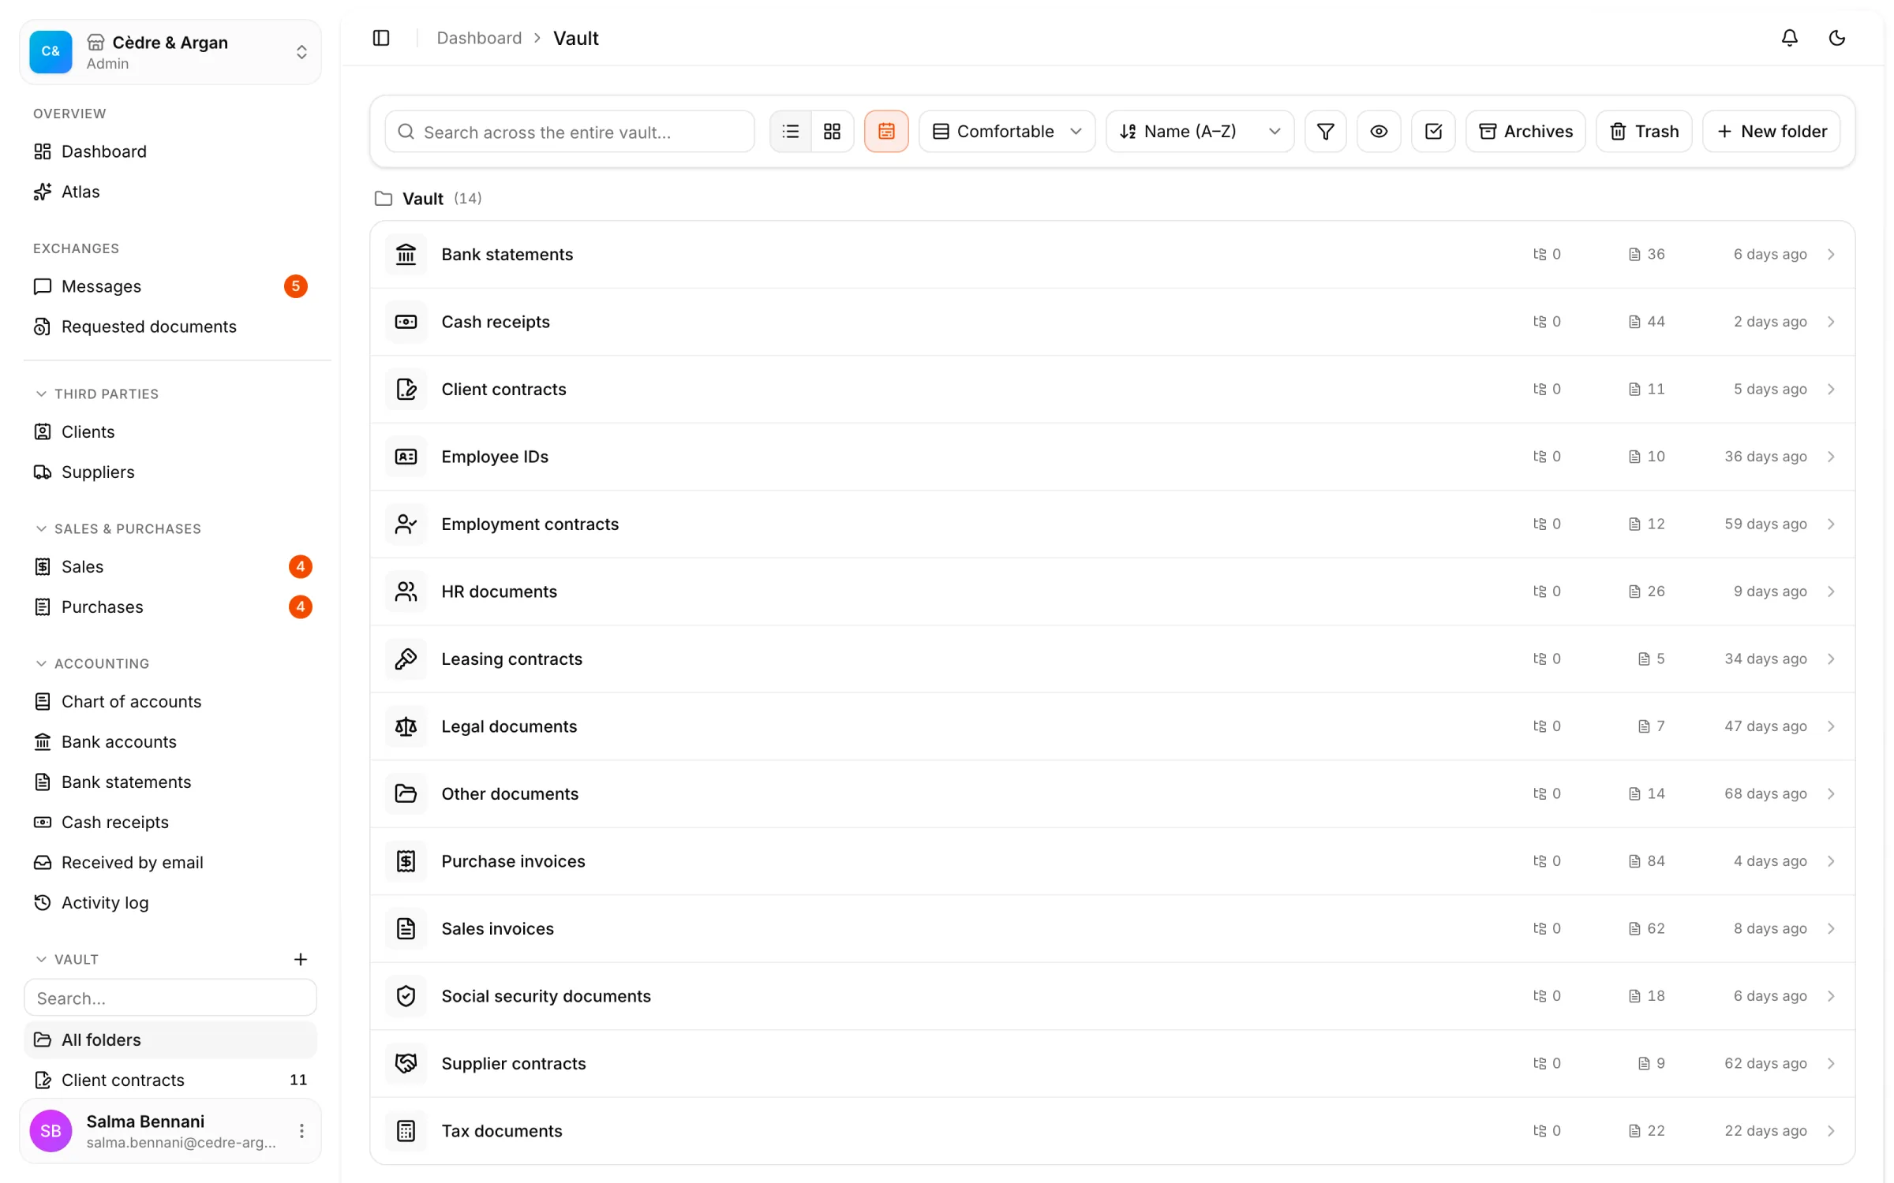Open the Archives
Screen dimensions: 1894x1183
click(x=1525, y=131)
